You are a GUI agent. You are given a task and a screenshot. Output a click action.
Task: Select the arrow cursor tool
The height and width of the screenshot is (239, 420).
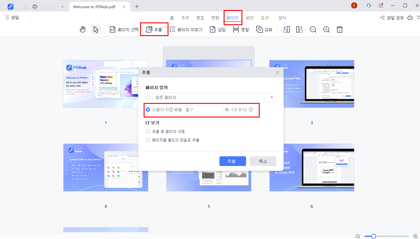coord(96,29)
